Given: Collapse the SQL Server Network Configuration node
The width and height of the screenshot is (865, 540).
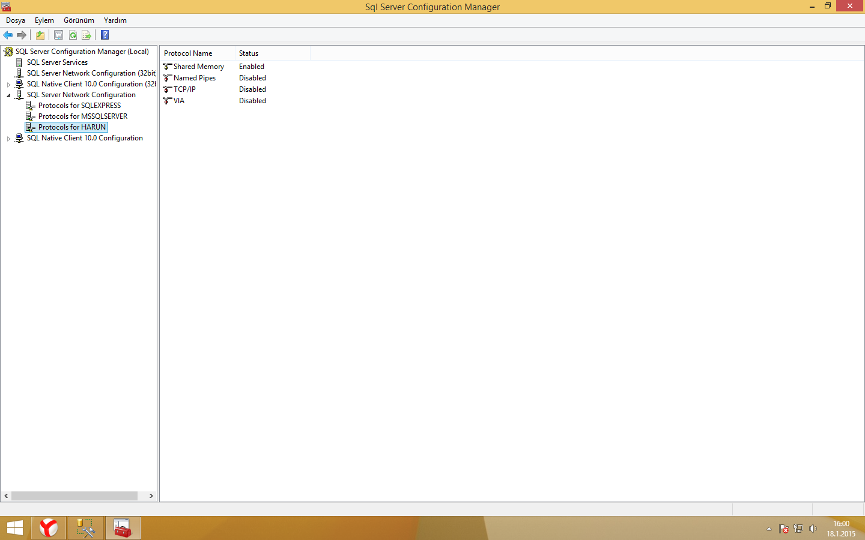Looking at the screenshot, I should click(8, 95).
